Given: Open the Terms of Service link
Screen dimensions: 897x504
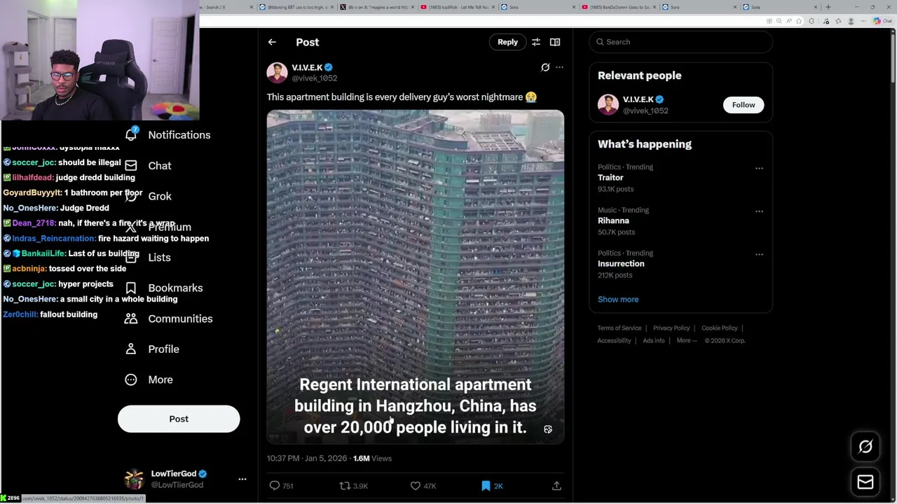Looking at the screenshot, I should [x=619, y=328].
